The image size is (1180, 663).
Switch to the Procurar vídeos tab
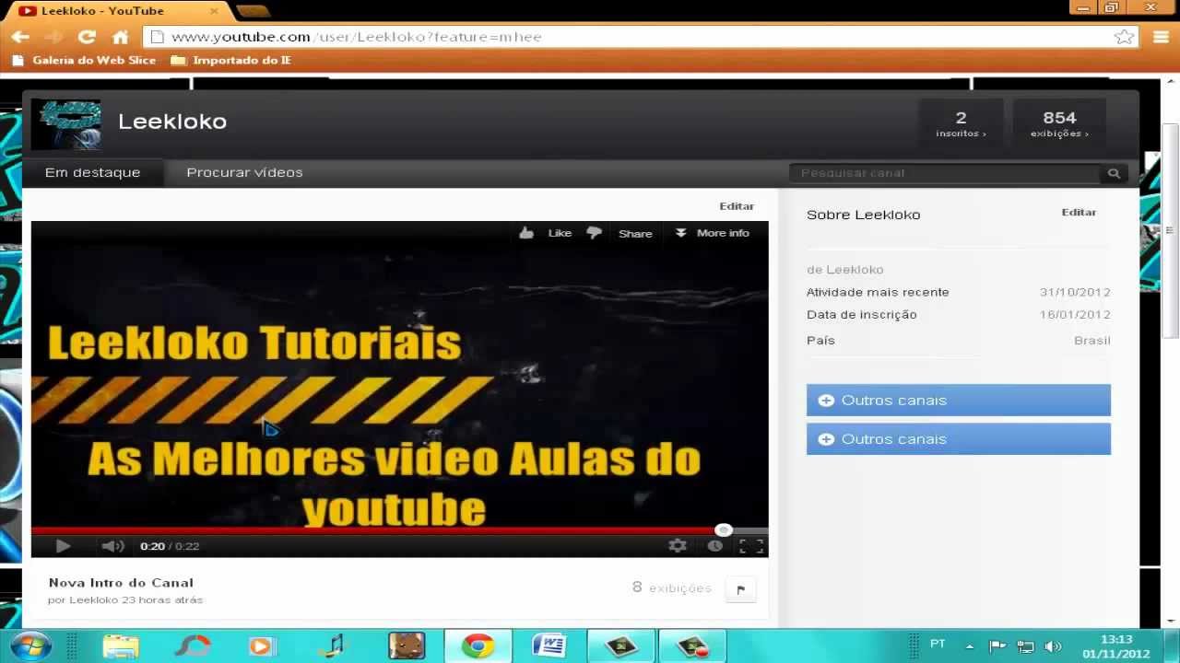coord(244,172)
